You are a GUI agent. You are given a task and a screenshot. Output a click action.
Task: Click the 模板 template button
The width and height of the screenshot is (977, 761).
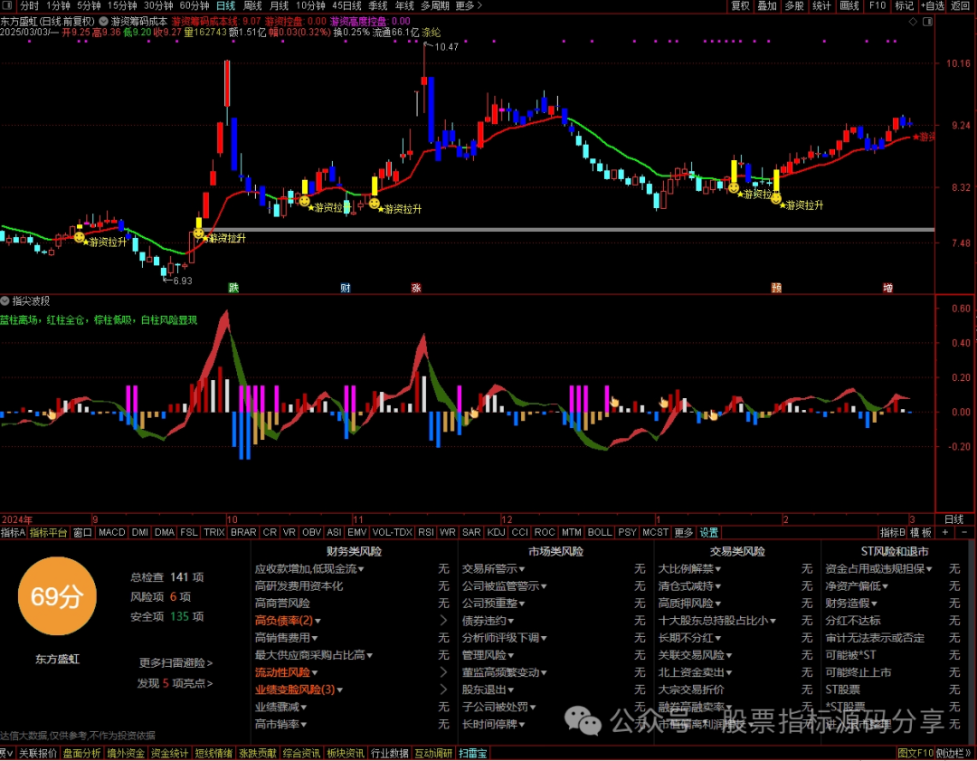pos(921,532)
